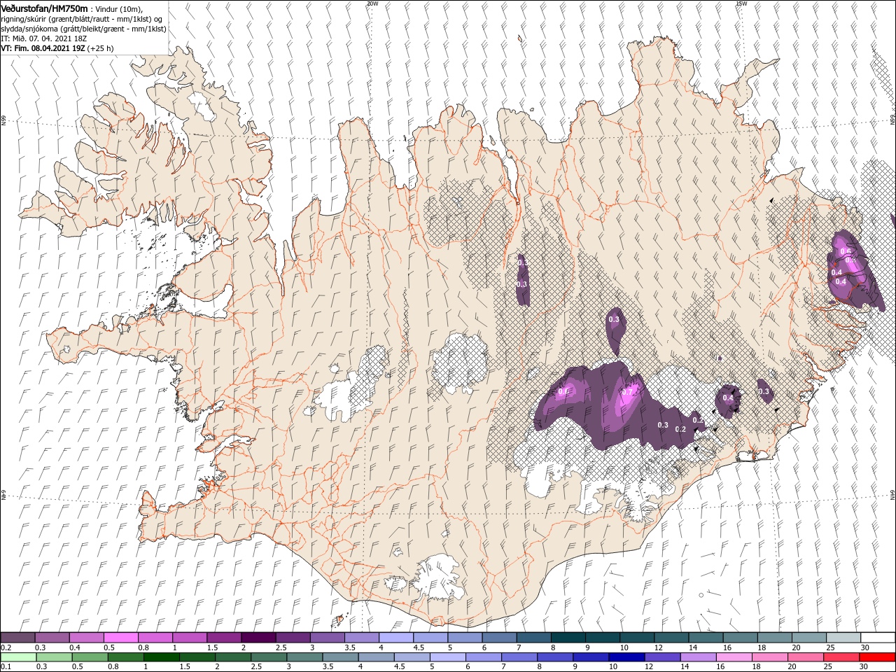Pick the rain scale swatch between 3.5 and 4
This screenshot has height=672, width=896.
341,657
